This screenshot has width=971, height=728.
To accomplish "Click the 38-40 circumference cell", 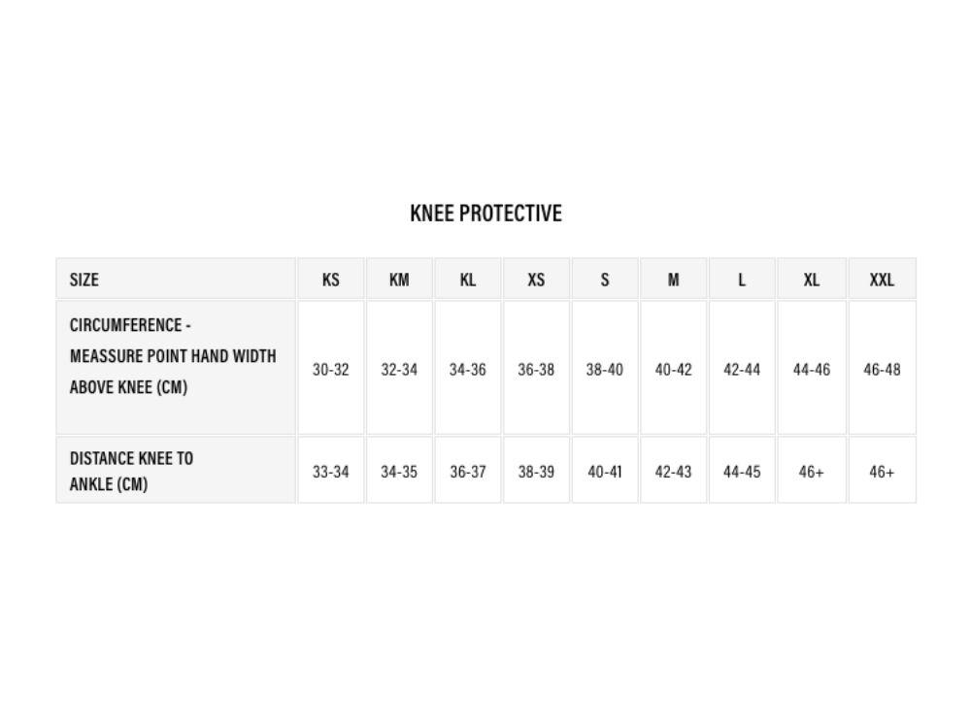I will click(605, 368).
